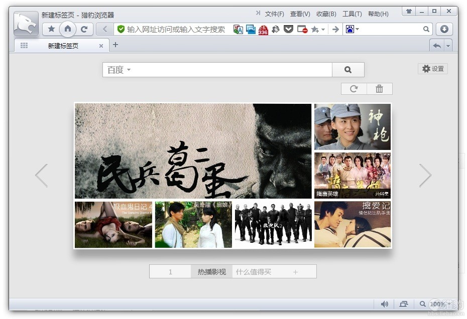Open the 民兵葛二蛋 large thumbnail

(193, 151)
